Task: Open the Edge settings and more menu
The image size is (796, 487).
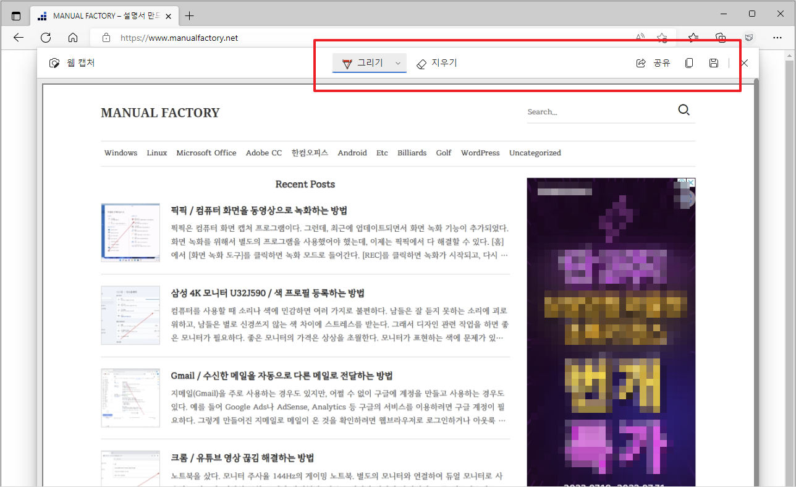Action: pyautogui.click(x=777, y=38)
